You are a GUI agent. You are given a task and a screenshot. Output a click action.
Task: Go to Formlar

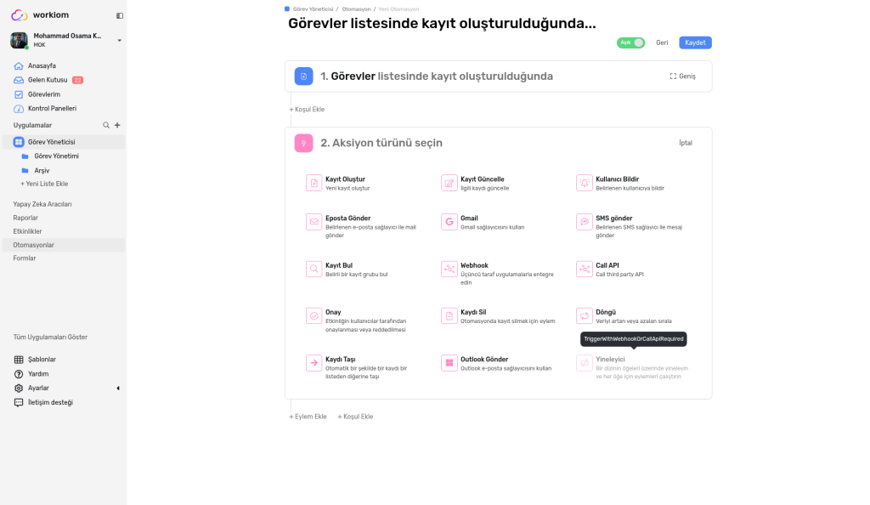(25, 258)
